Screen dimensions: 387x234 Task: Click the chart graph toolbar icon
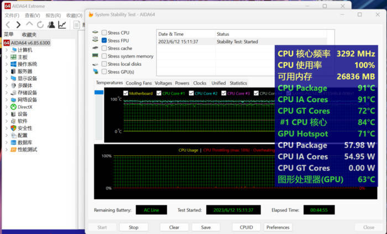point(62,25)
